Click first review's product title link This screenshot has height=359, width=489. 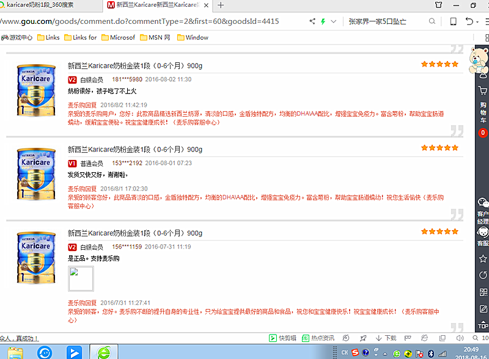[x=134, y=65]
